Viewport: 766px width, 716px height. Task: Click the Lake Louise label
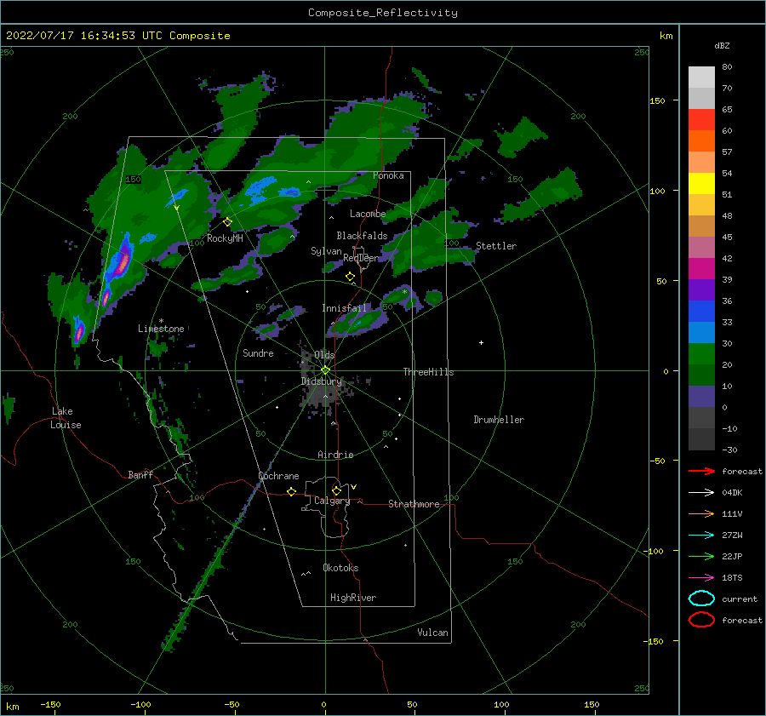pos(66,418)
